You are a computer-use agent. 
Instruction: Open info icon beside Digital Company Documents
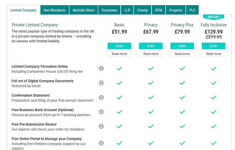click(x=101, y=83)
